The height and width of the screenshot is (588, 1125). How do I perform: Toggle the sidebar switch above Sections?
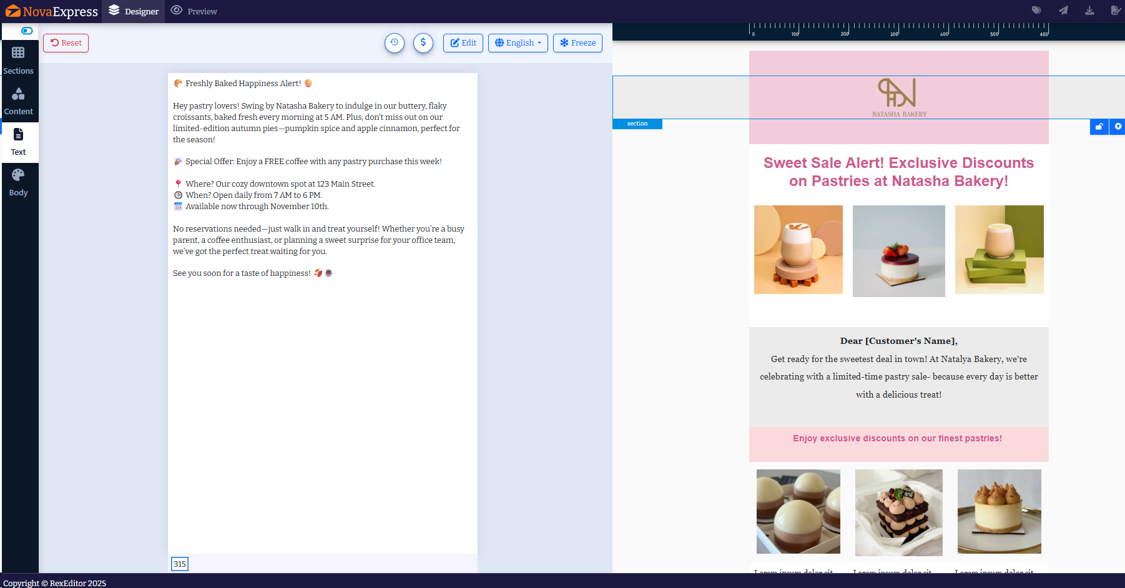(x=27, y=31)
